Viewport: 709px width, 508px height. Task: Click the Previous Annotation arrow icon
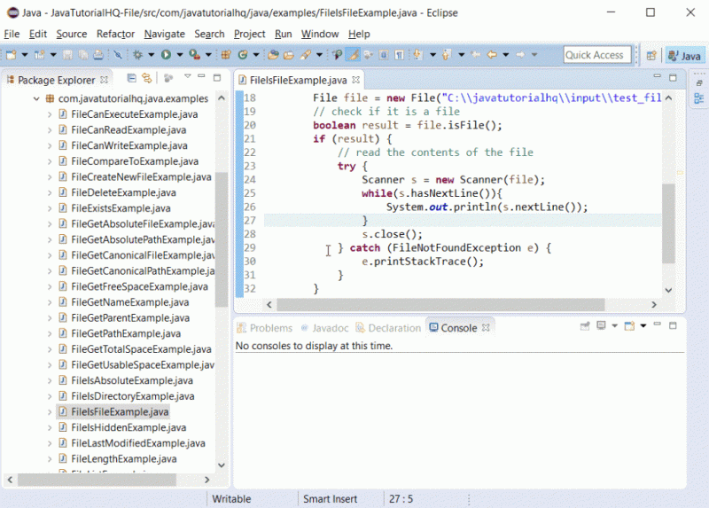(447, 55)
